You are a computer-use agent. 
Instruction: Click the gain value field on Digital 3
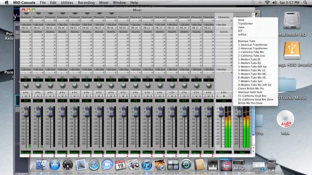148,101
